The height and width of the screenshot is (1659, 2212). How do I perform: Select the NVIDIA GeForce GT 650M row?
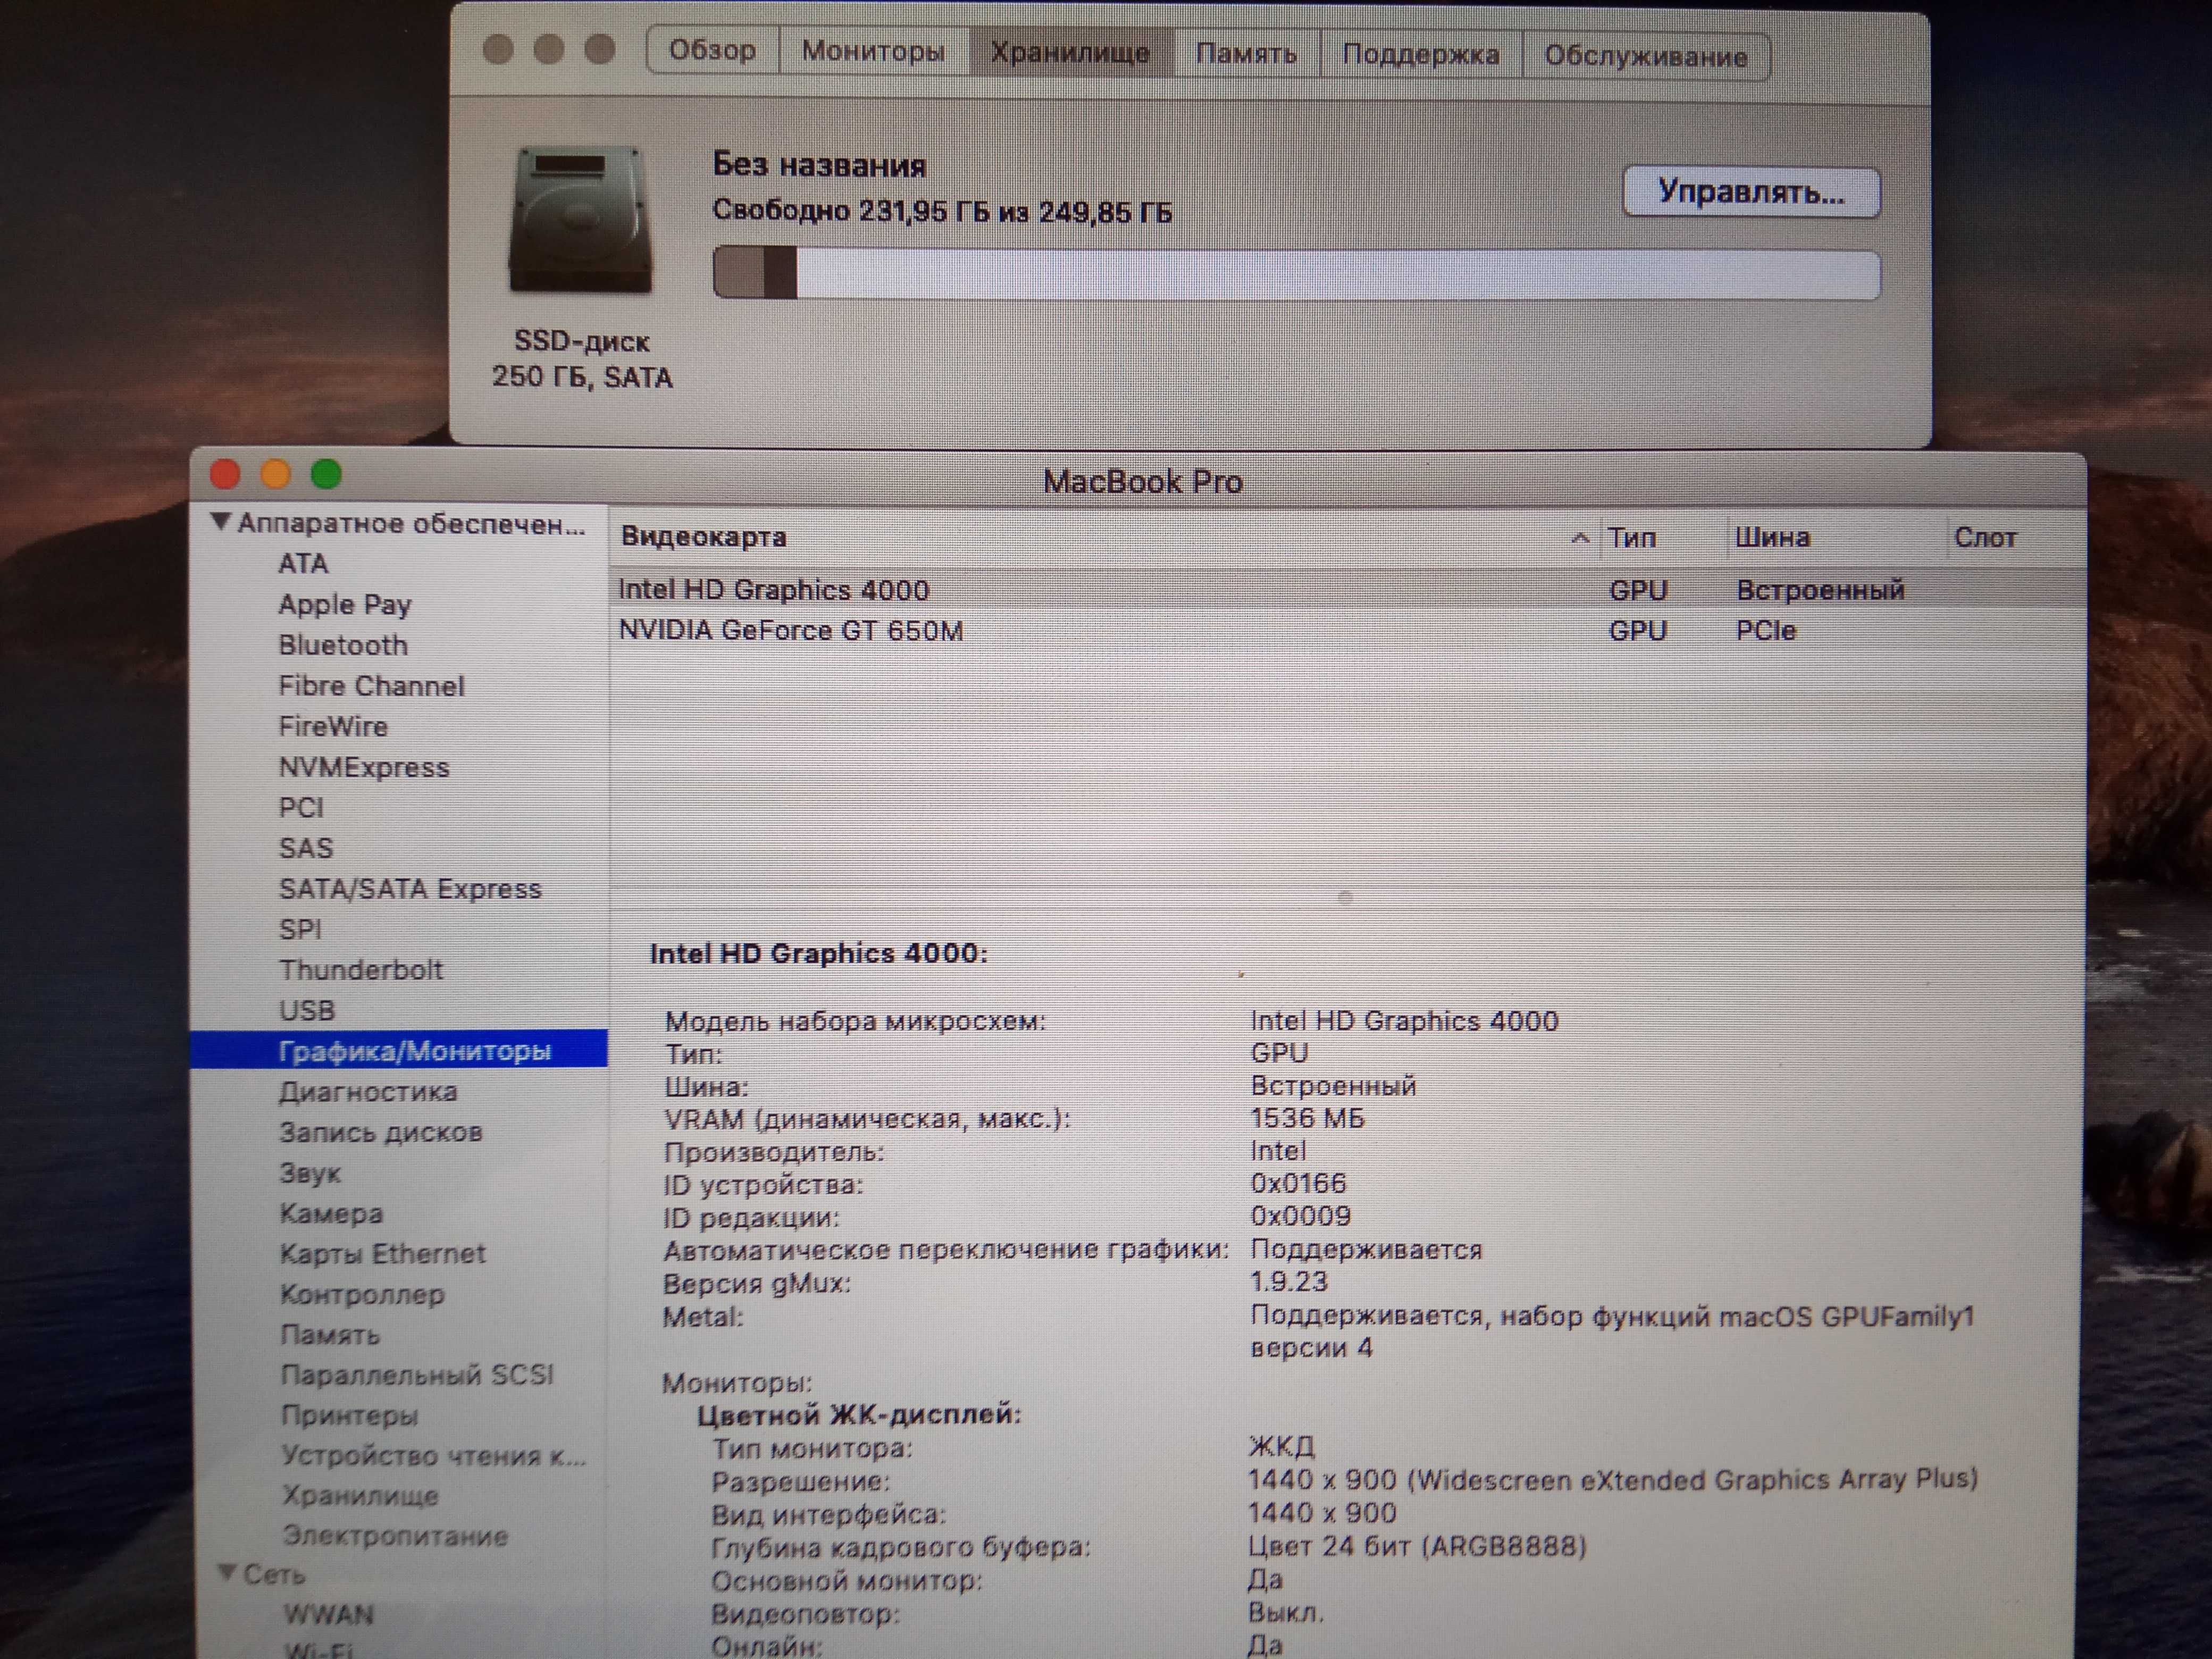[1346, 631]
